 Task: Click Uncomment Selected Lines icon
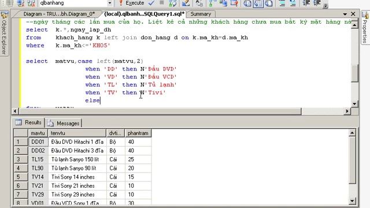(293, 3)
